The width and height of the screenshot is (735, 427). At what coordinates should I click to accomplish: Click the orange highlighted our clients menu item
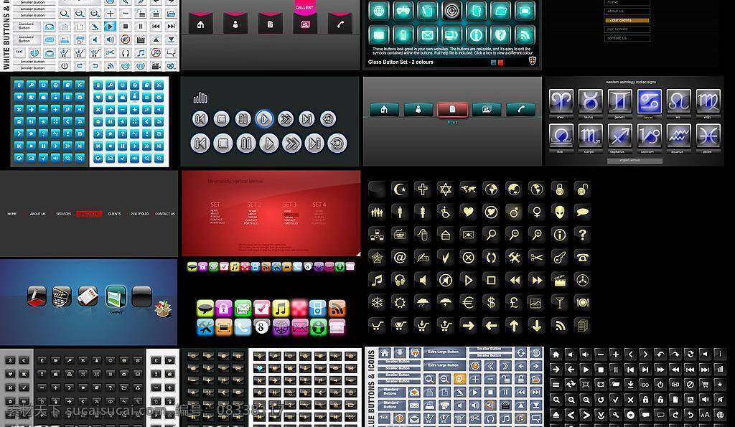coord(627,20)
